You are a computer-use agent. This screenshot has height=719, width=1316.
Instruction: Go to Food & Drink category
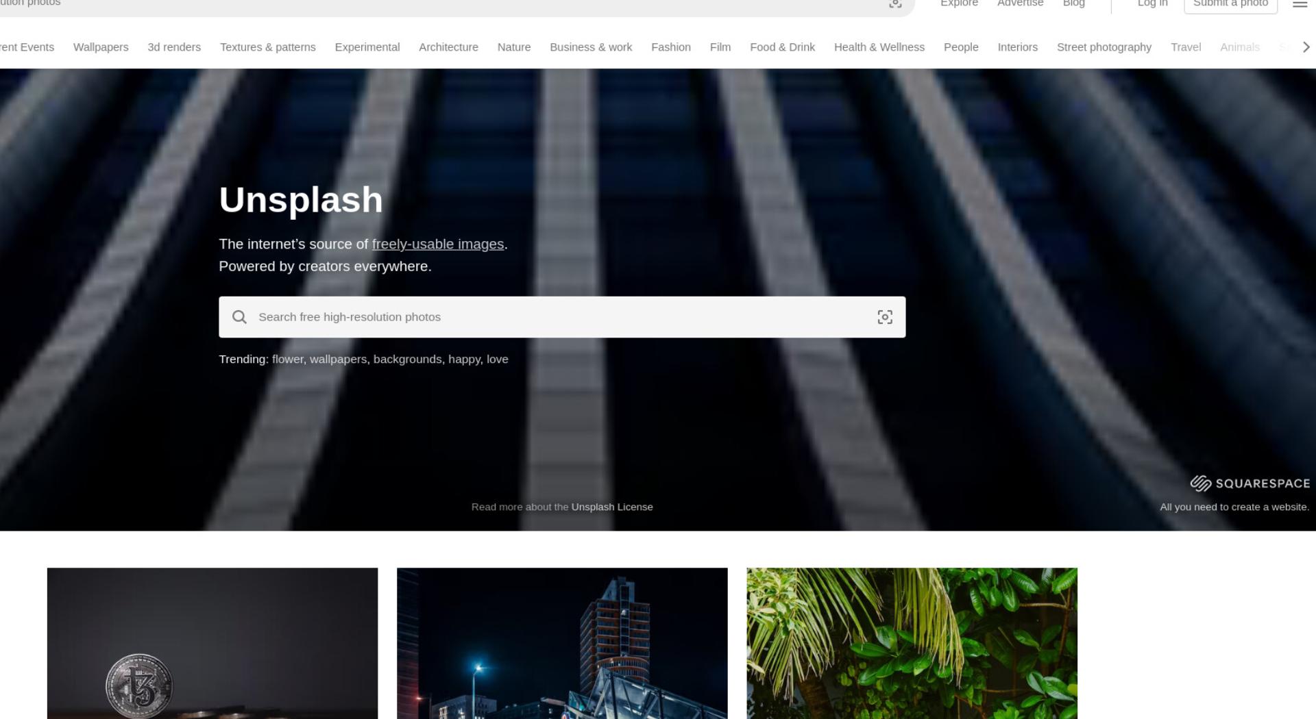pos(783,47)
